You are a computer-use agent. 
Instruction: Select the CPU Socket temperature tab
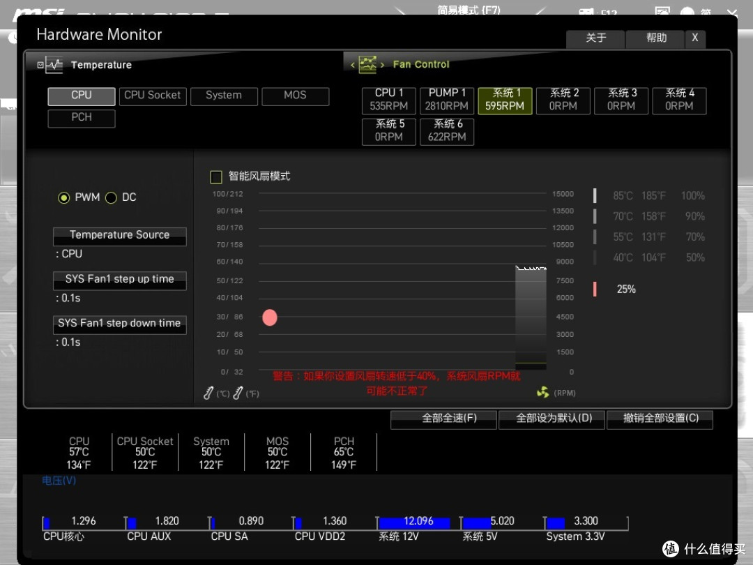click(152, 96)
